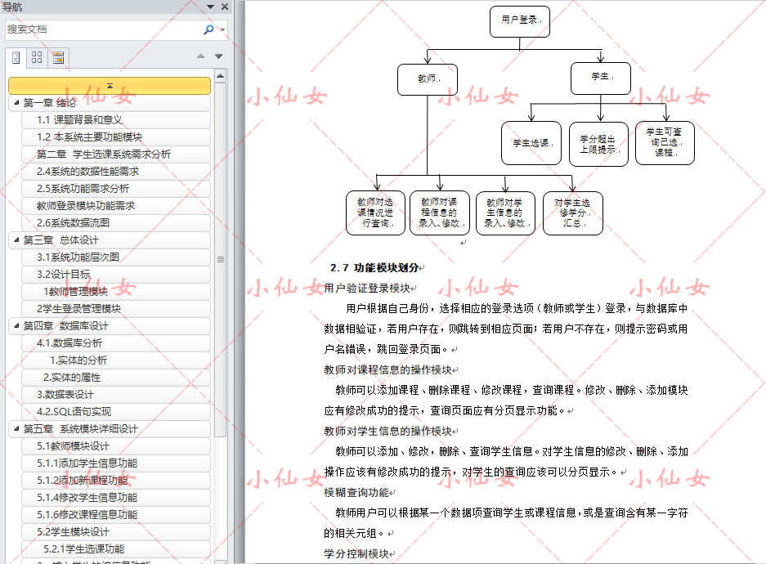Click the line 教师对学生信息的操作模块

point(387,432)
